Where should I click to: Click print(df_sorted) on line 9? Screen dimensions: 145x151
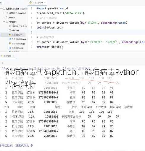tap(49, 47)
